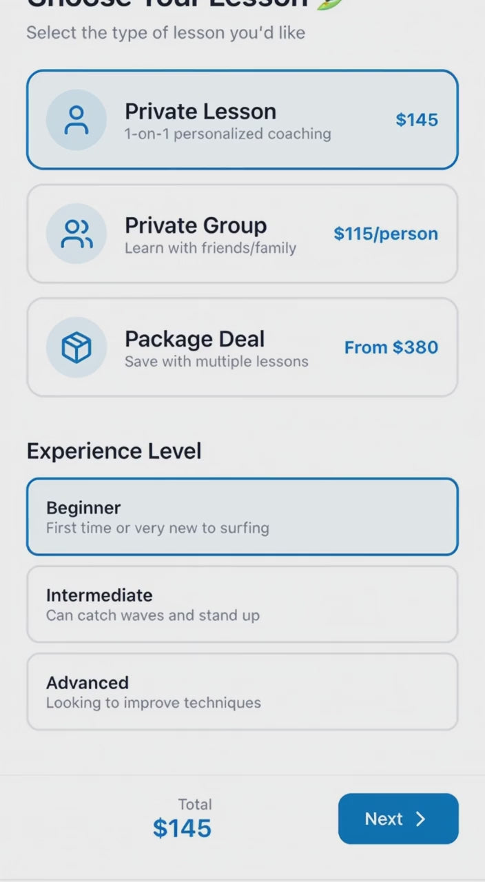Click the Next button
This screenshot has height=882, width=485.
click(398, 819)
